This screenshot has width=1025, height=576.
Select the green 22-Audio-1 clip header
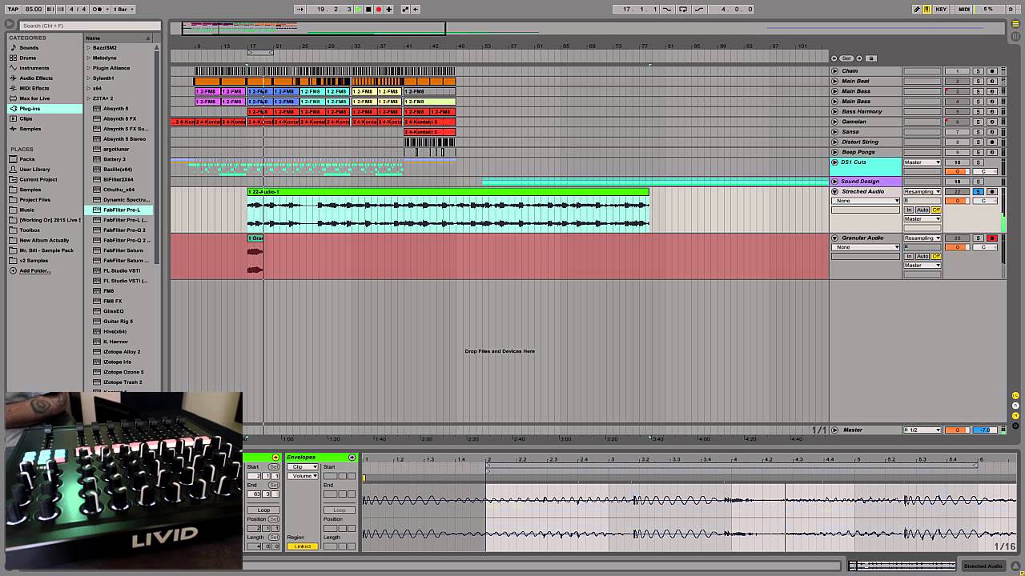click(x=448, y=192)
